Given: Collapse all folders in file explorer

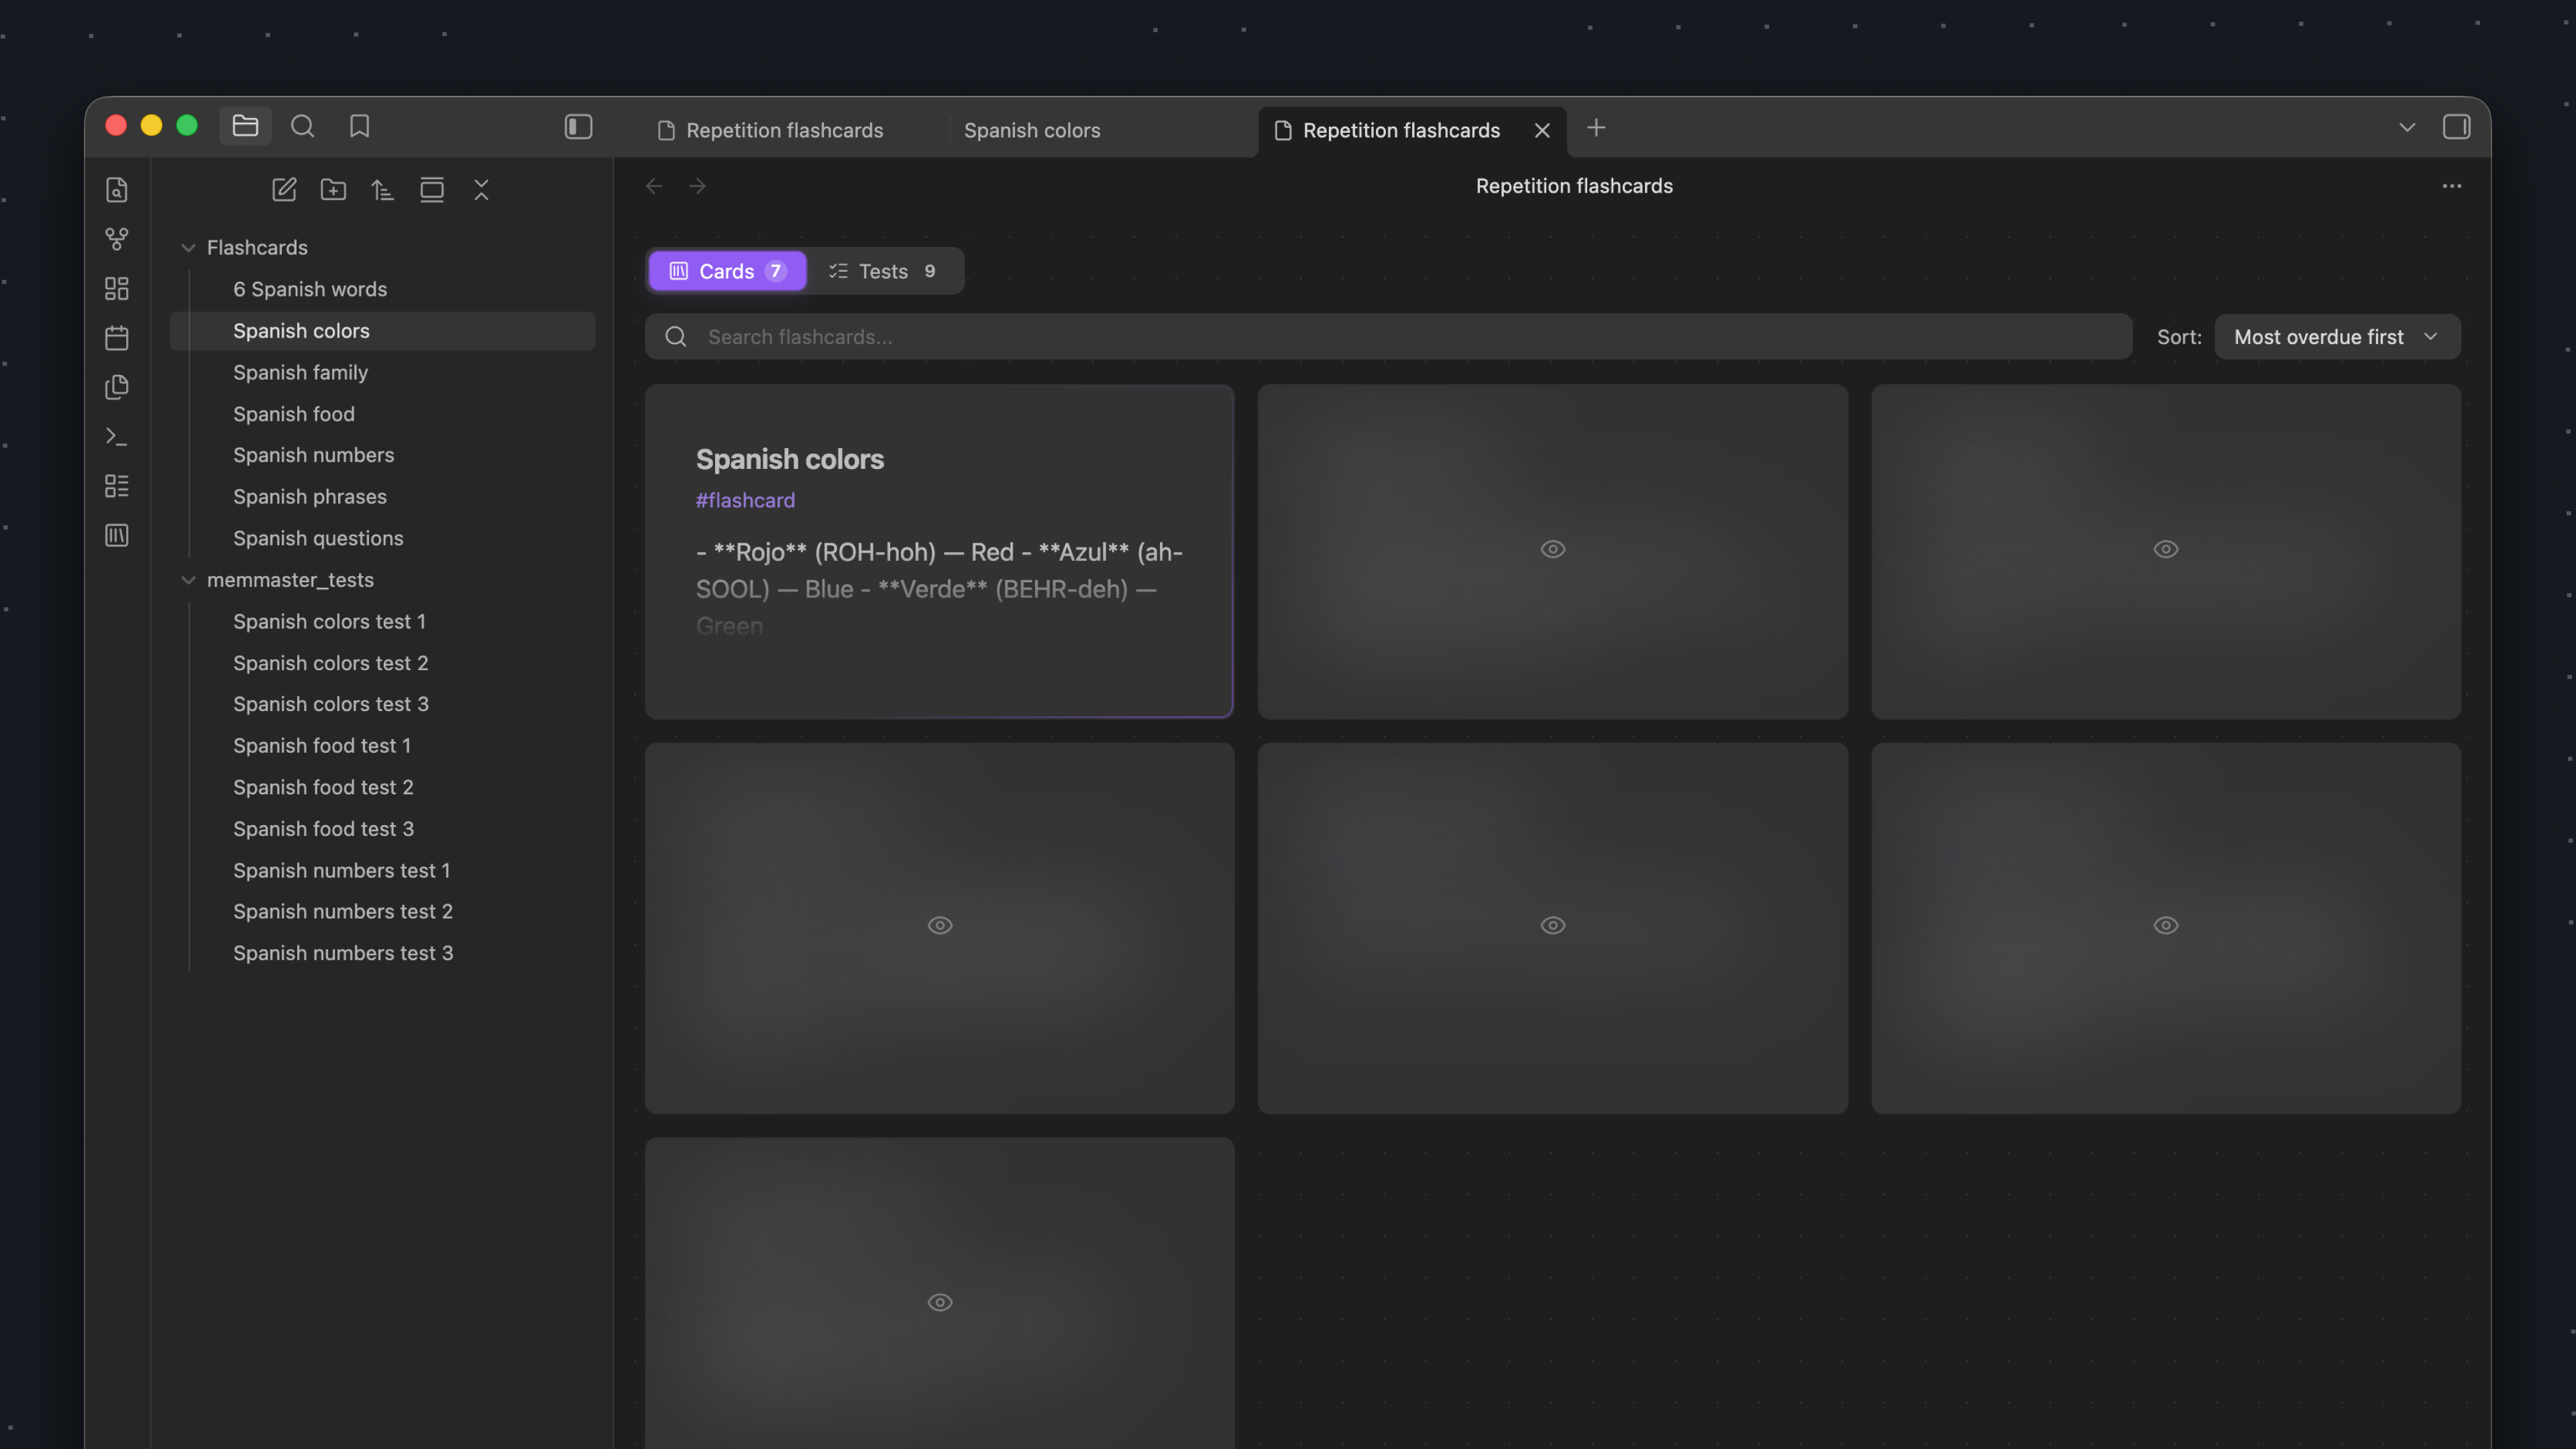Looking at the screenshot, I should [x=481, y=190].
